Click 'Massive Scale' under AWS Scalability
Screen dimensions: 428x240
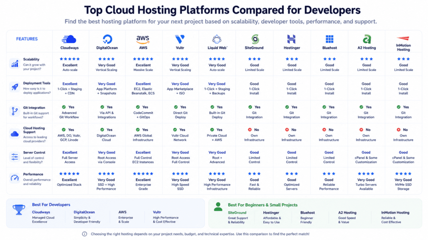pyautogui.click(x=143, y=70)
